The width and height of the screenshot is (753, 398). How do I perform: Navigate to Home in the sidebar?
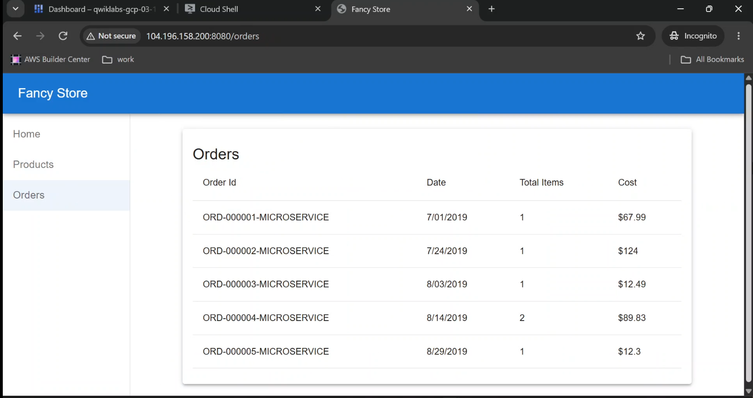pyautogui.click(x=66, y=134)
